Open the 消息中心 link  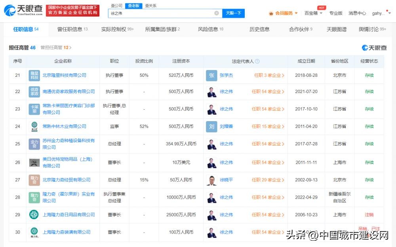[x=357, y=13]
